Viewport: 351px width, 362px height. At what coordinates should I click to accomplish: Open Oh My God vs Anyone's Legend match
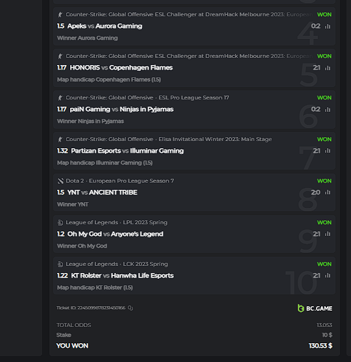coord(115,234)
